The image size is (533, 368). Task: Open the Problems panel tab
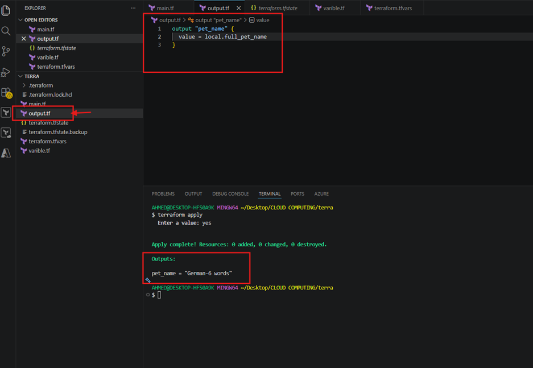[163, 194]
